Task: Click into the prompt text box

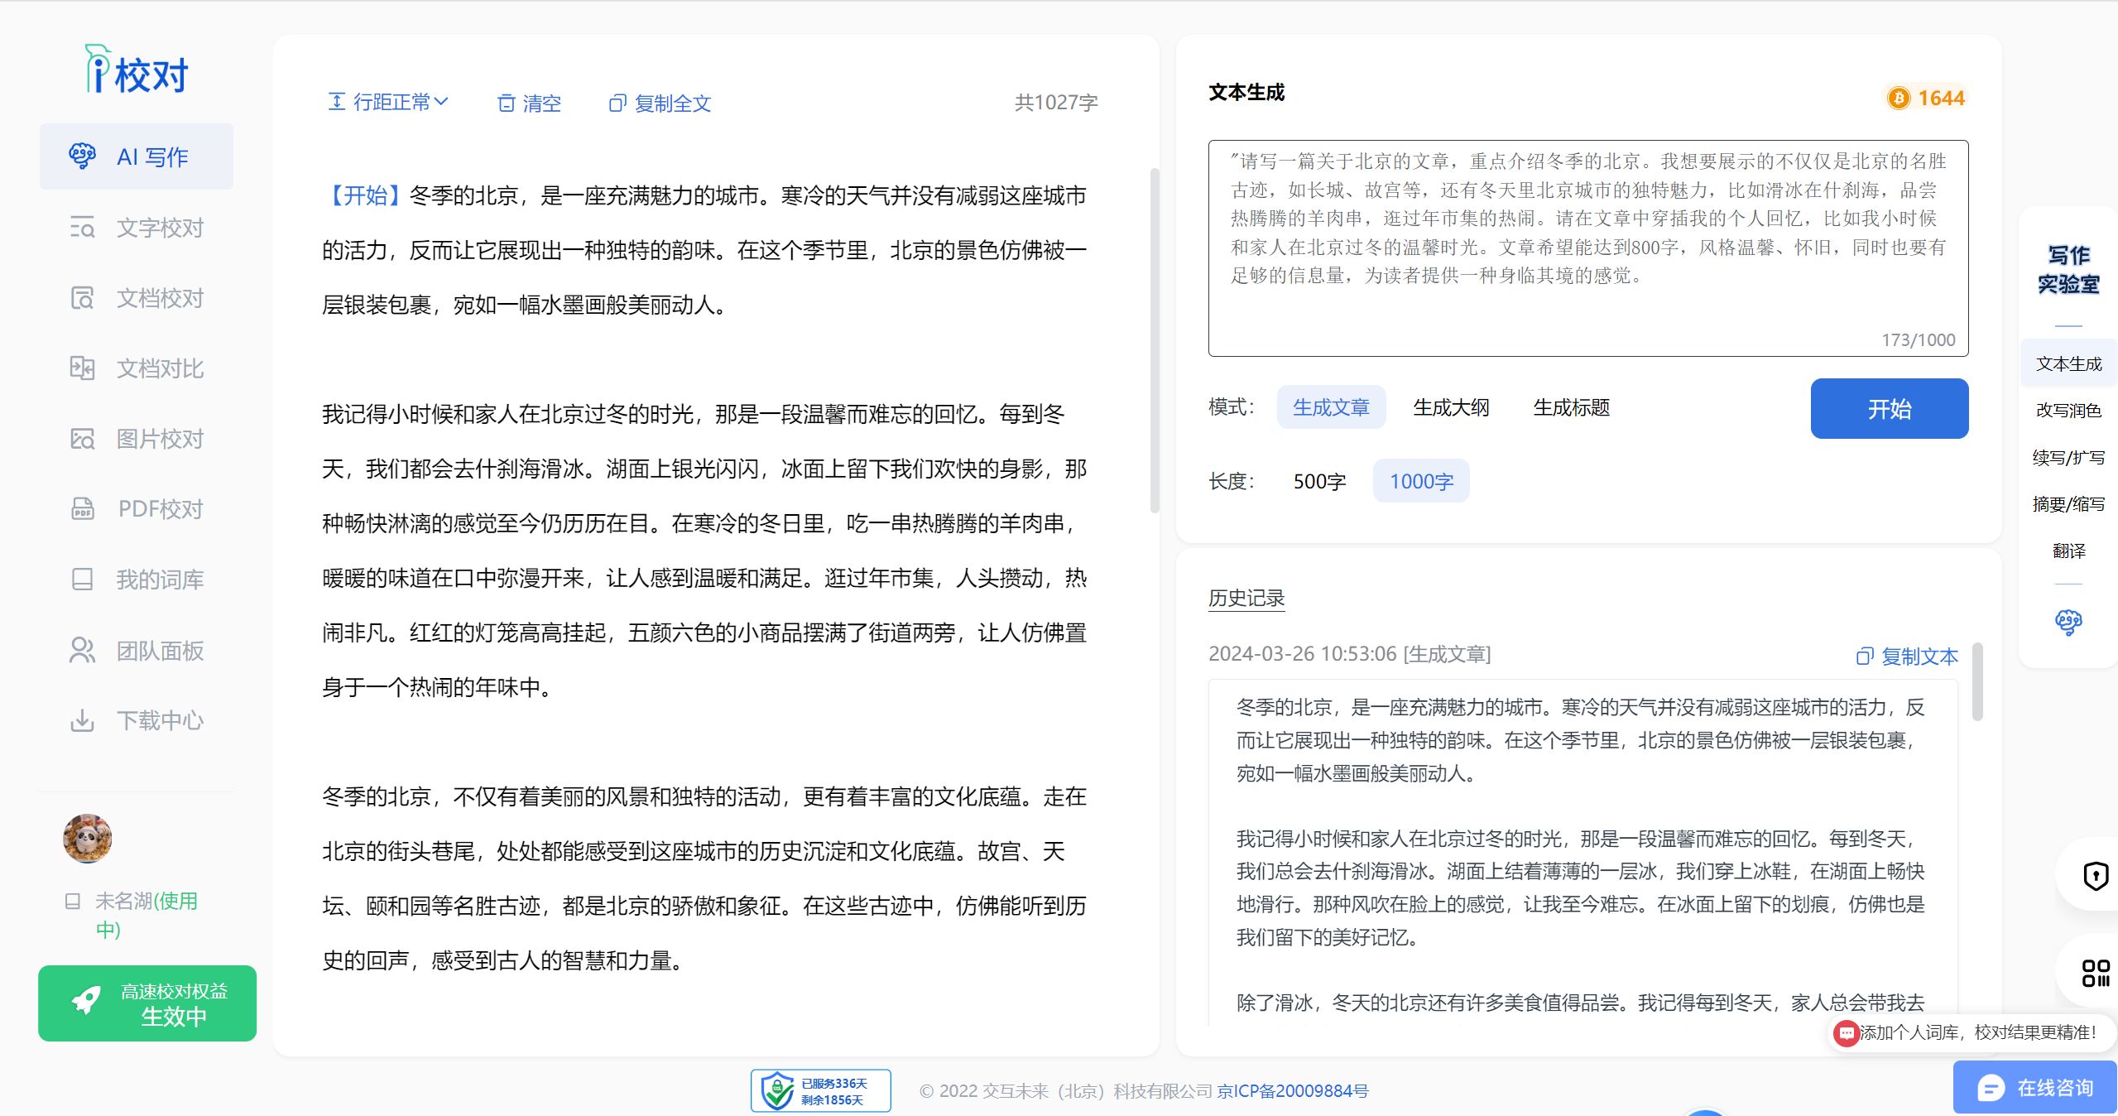Action: (1587, 248)
